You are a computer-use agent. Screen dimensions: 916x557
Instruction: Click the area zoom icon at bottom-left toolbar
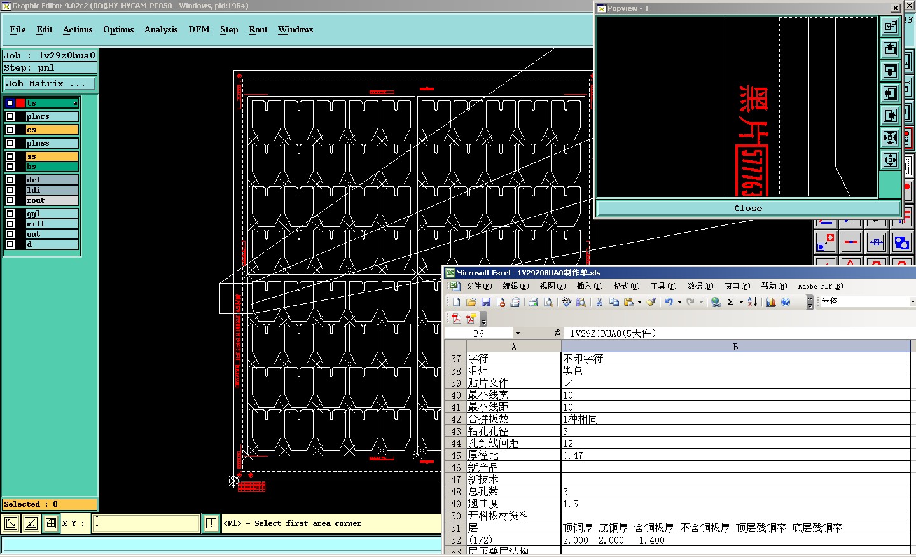(11, 523)
